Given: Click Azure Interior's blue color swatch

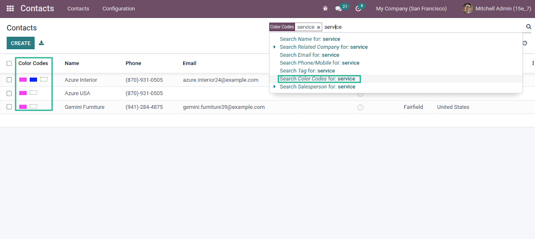Looking at the screenshot, I should pos(33,80).
